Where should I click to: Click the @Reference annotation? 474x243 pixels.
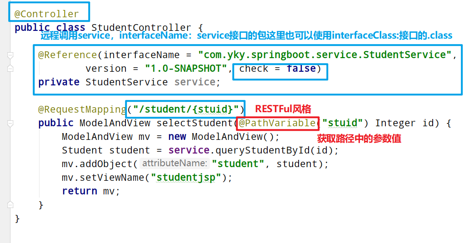coord(67,55)
